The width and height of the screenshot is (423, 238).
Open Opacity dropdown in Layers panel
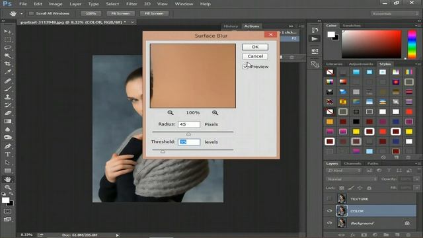click(x=417, y=179)
